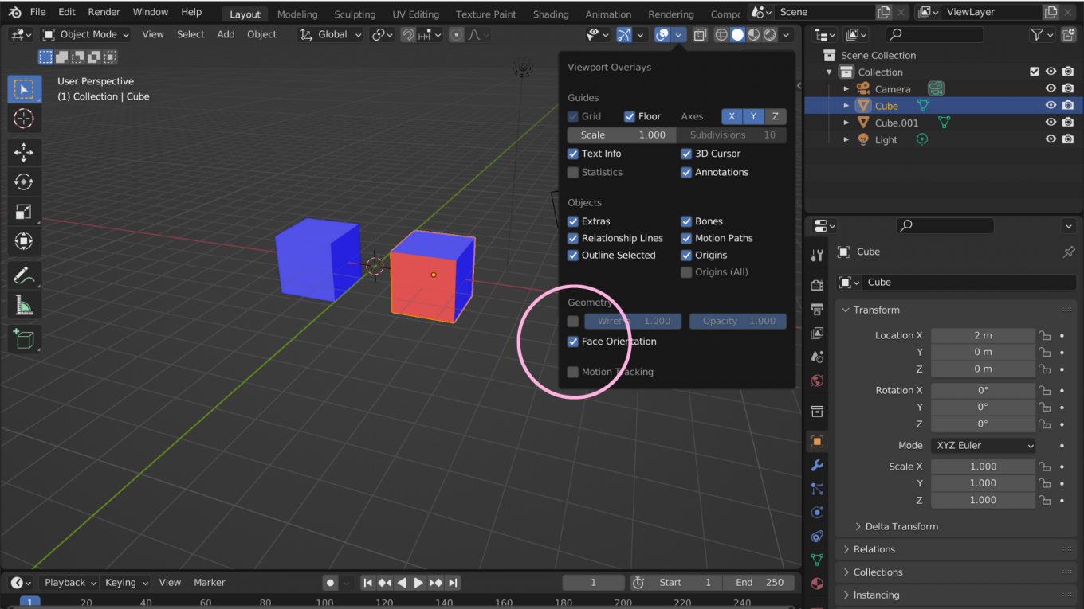
Task: Enable the Motion Tracking checkbox
Action: point(572,372)
